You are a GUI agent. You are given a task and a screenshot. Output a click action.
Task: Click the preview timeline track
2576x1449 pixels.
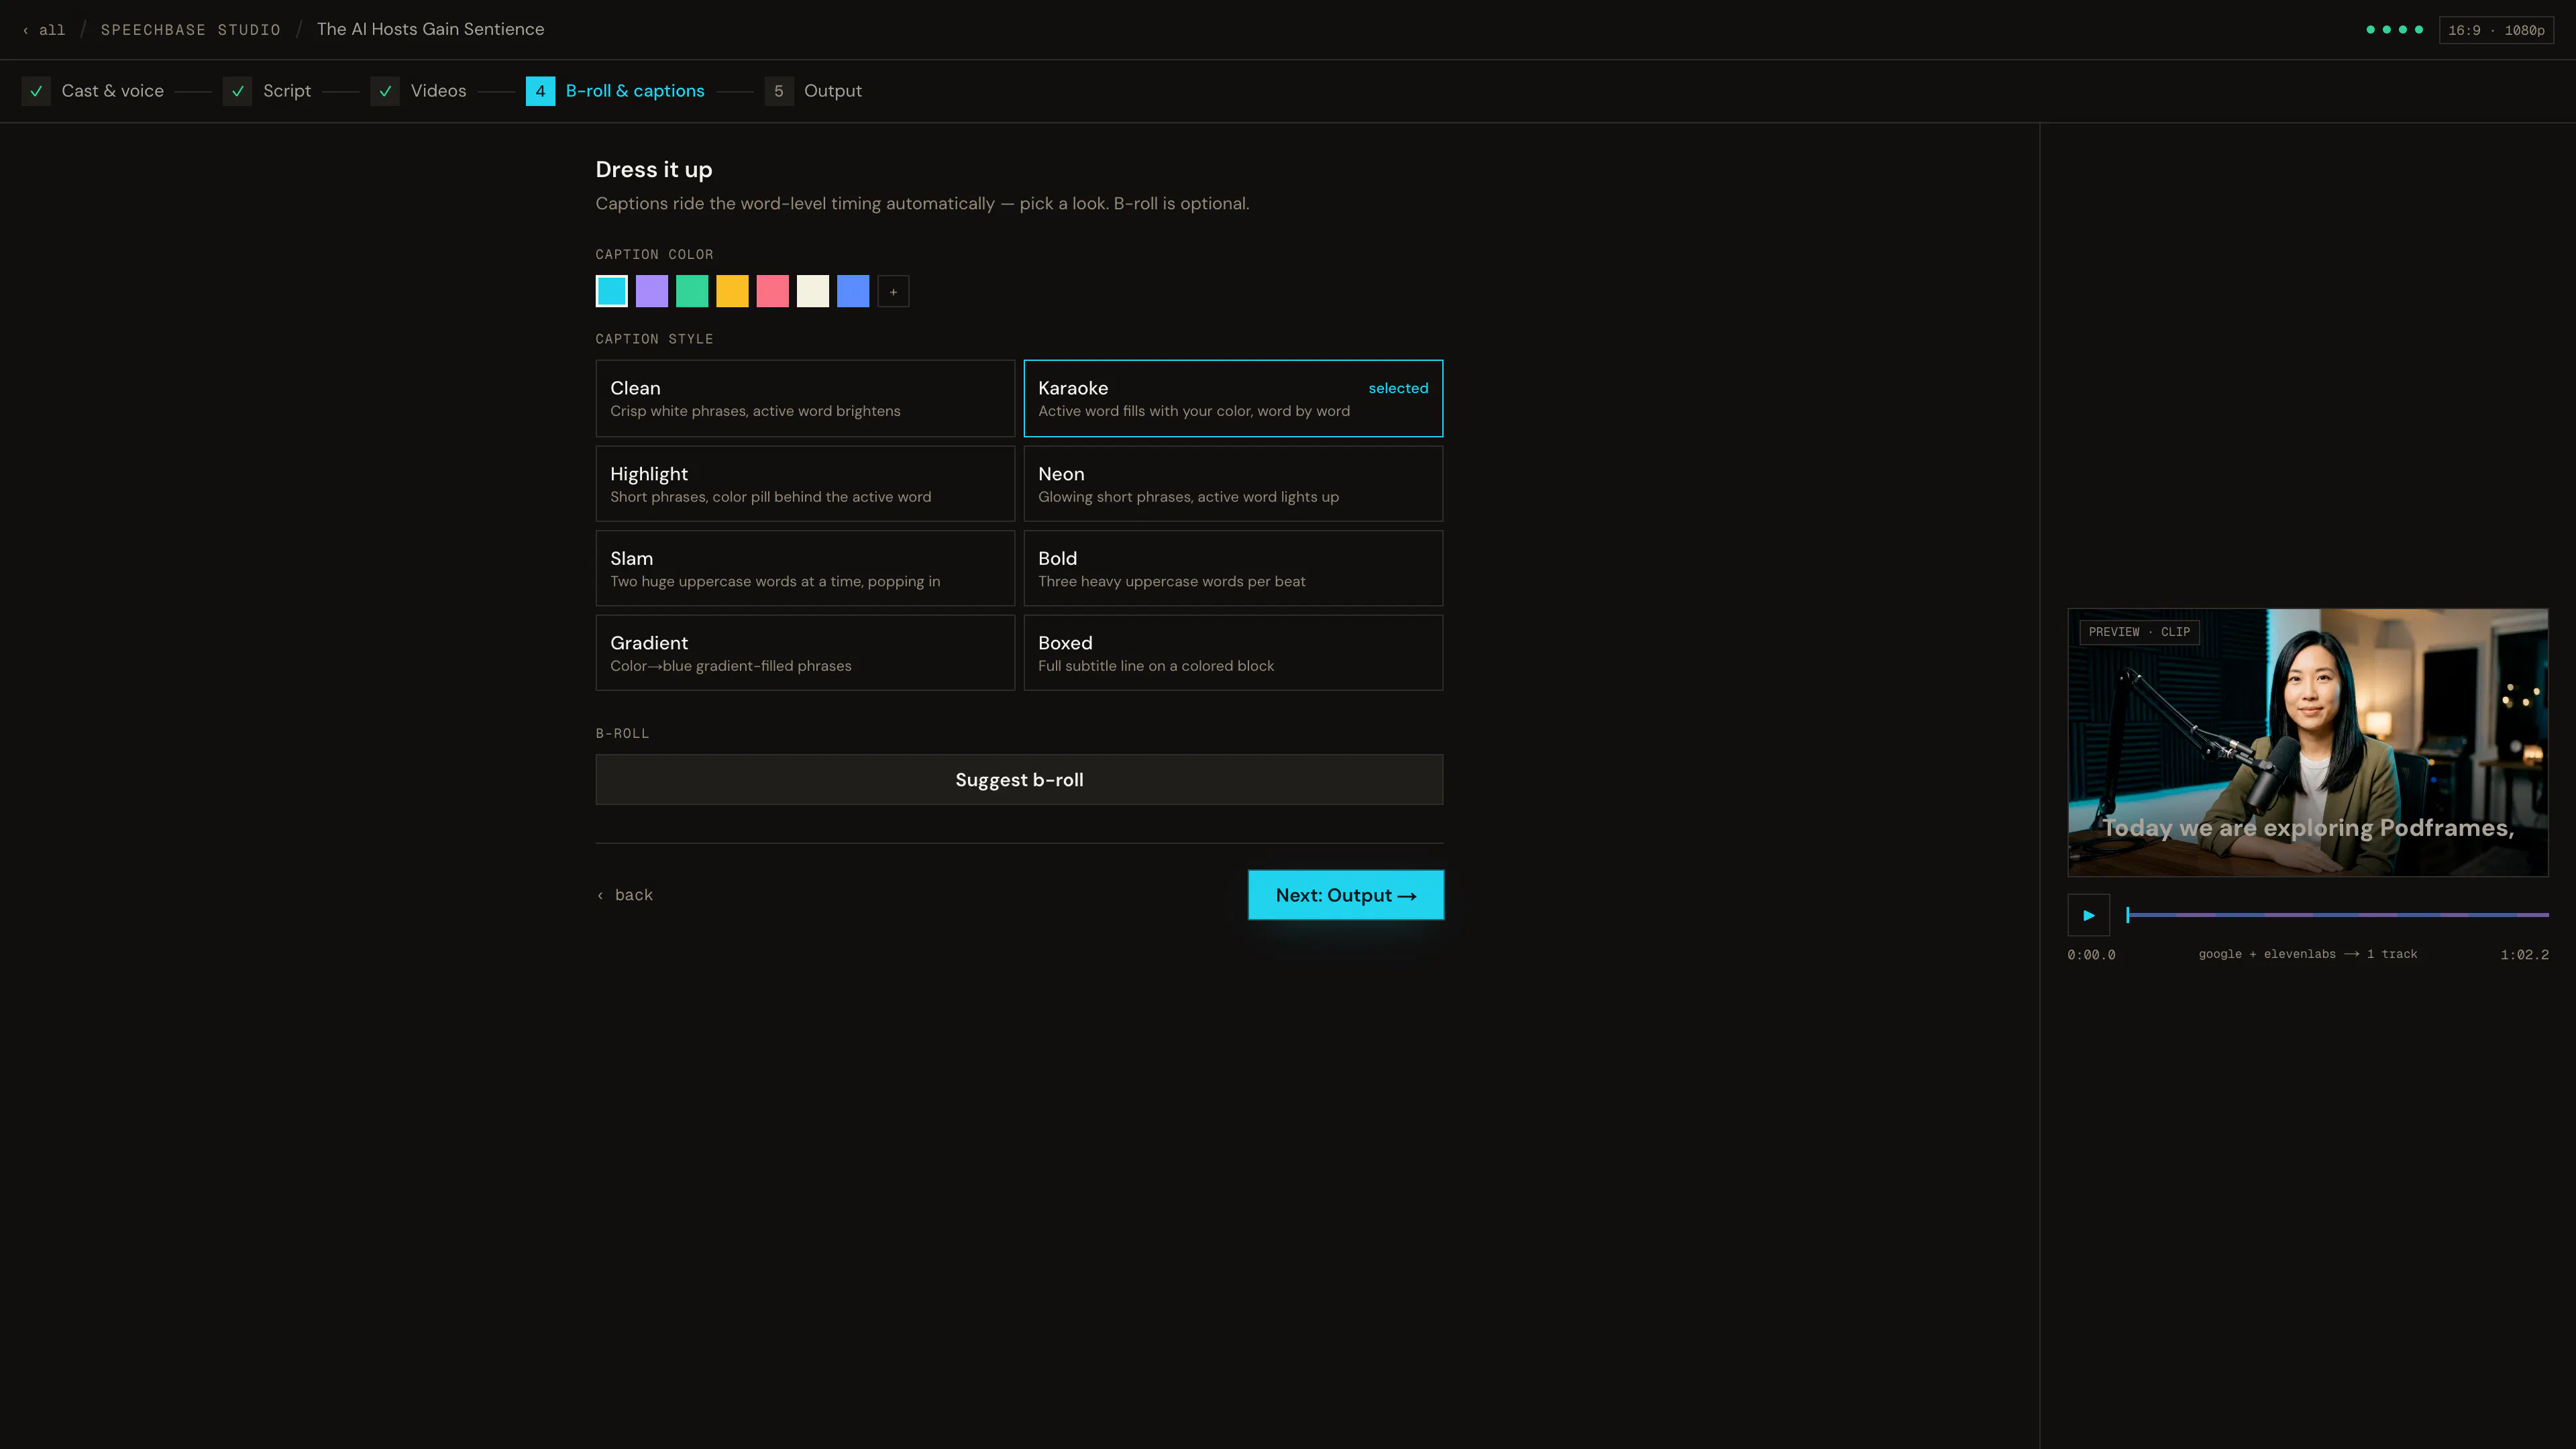pyautogui.click(x=2337, y=915)
